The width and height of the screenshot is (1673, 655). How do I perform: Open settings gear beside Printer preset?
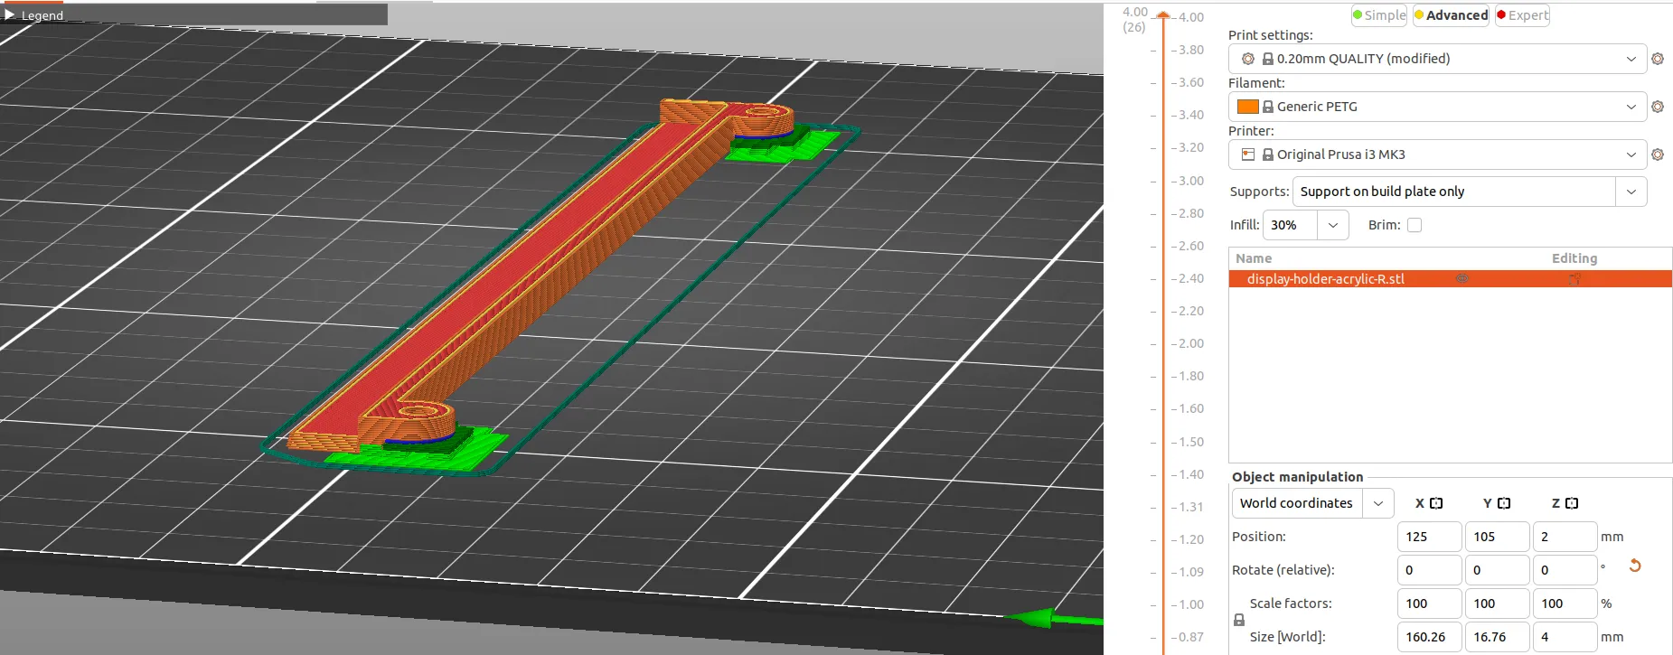click(x=1658, y=154)
